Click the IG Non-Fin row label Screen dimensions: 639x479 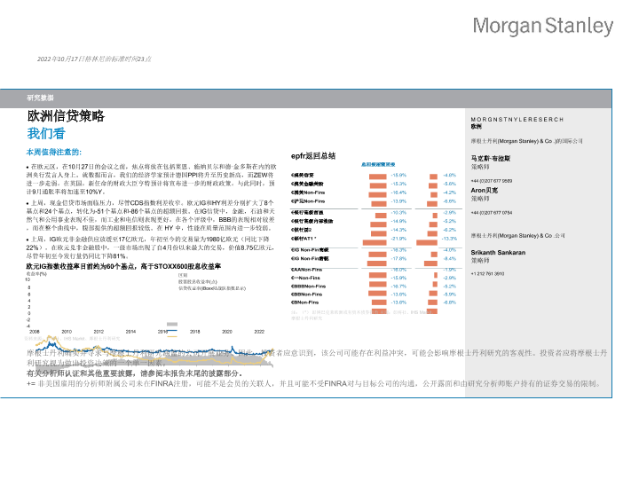(311, 250)
